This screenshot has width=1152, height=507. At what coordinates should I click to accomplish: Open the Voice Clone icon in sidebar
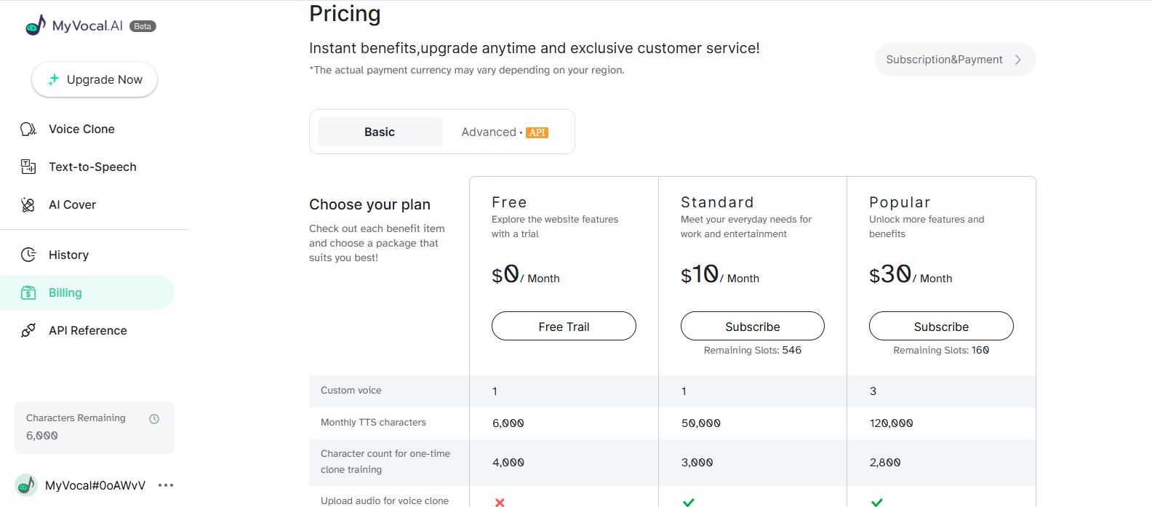[x=28, y=129]
